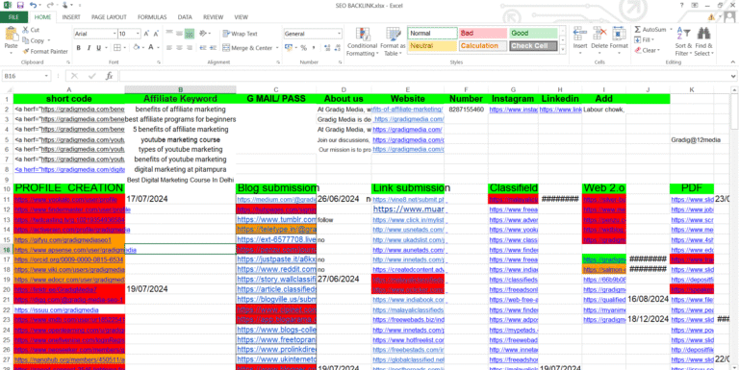Click the Redo arrow icon
This screenshot has width=739, height=370.
point(50,5)
